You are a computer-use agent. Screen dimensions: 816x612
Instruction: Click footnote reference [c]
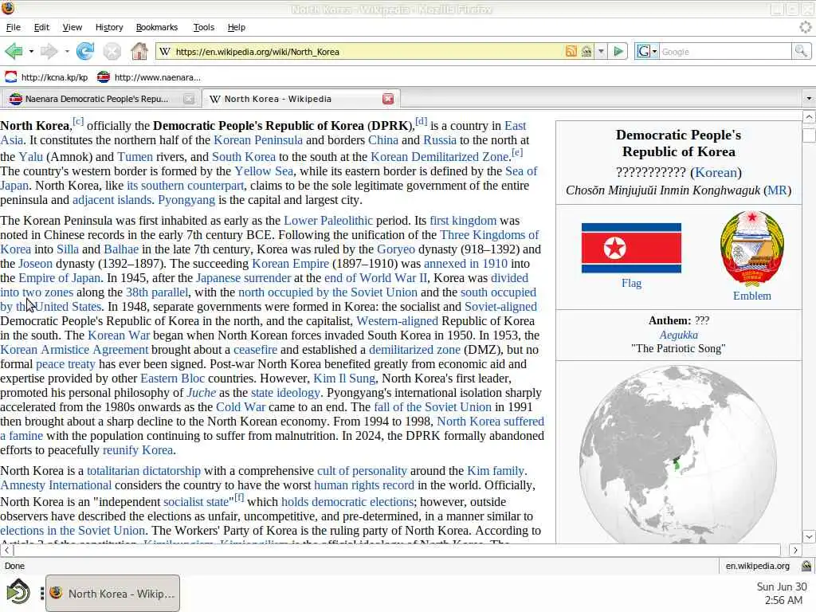coord(78,122)
